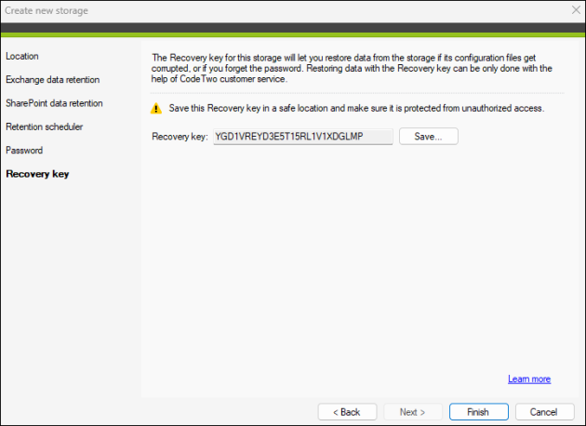Select the Recovery key step
Image resolution: width=586 pixels, height=426 pixels.
[37, 174]
